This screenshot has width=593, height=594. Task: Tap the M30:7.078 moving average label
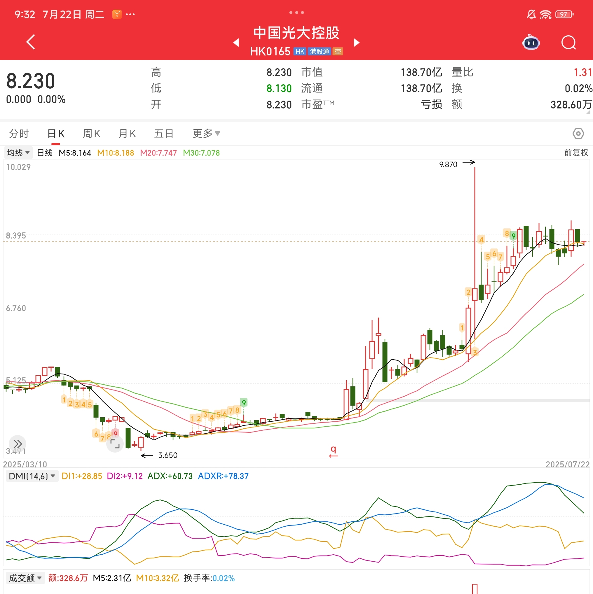click(x=201, y=153)
